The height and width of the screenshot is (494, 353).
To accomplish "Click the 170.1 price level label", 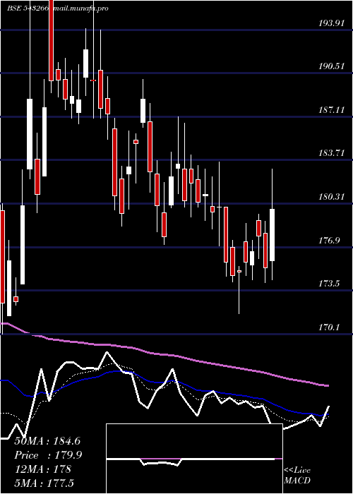I will click(329, 327).
